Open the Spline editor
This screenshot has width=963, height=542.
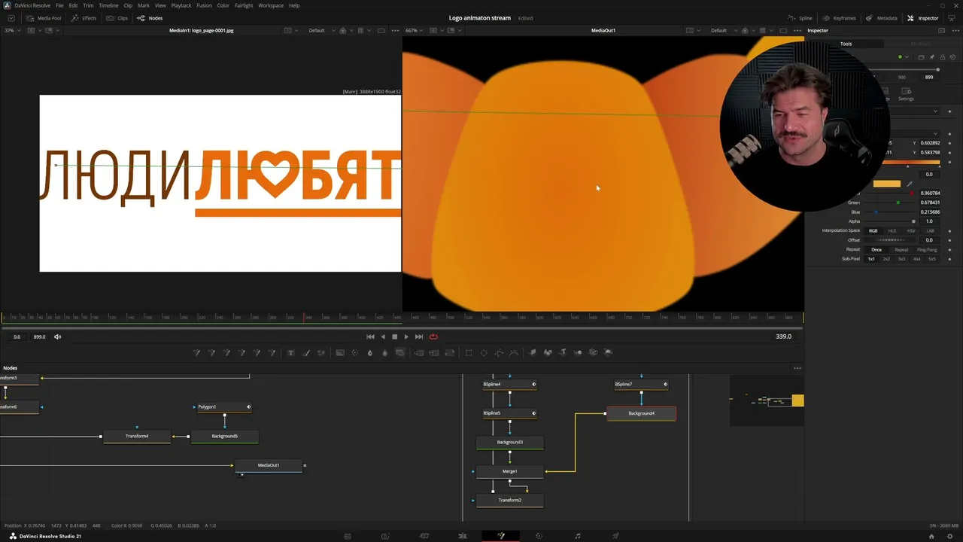800,18
